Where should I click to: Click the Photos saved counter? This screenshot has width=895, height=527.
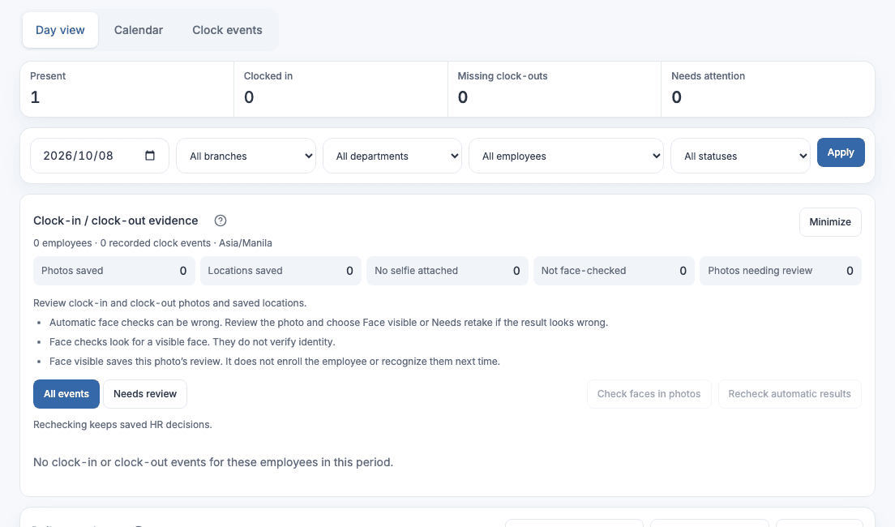[x=114, y=271]
